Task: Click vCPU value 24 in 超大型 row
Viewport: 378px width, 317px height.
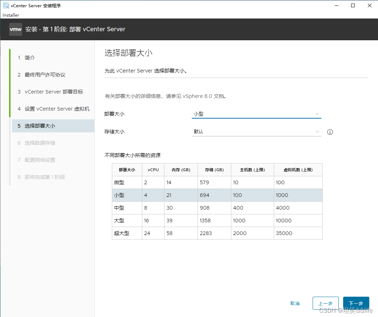Action: pyautogui.click(x=147, y=234)
